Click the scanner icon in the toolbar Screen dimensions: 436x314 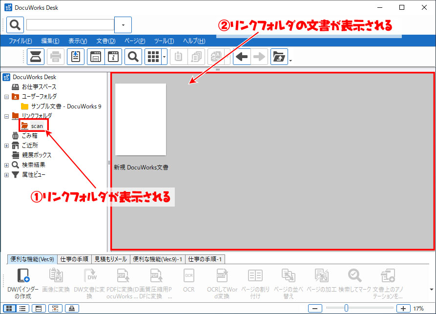click(36, 57)
